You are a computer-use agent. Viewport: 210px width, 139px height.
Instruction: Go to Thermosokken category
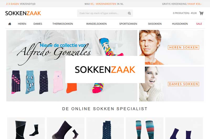(x=63, y=24)
